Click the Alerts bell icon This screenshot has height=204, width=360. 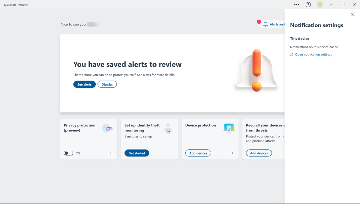click(265, 24)
